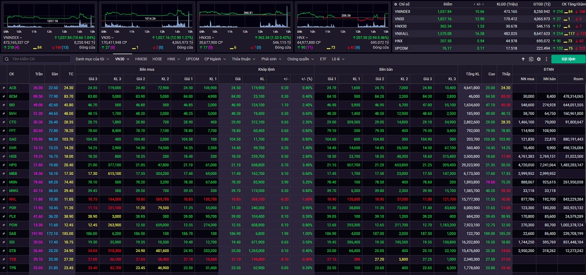The image size is (586, 275).
Task: Select the VNXALL row in index table
Action: (x=489, y=33)
